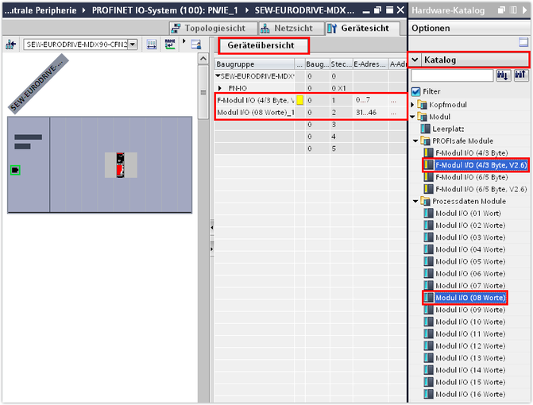Select Modul I/O (08 Worte) in the catalog
This screenshot has height=405, width=533.
pyautogui.click(x=470, y=298)
